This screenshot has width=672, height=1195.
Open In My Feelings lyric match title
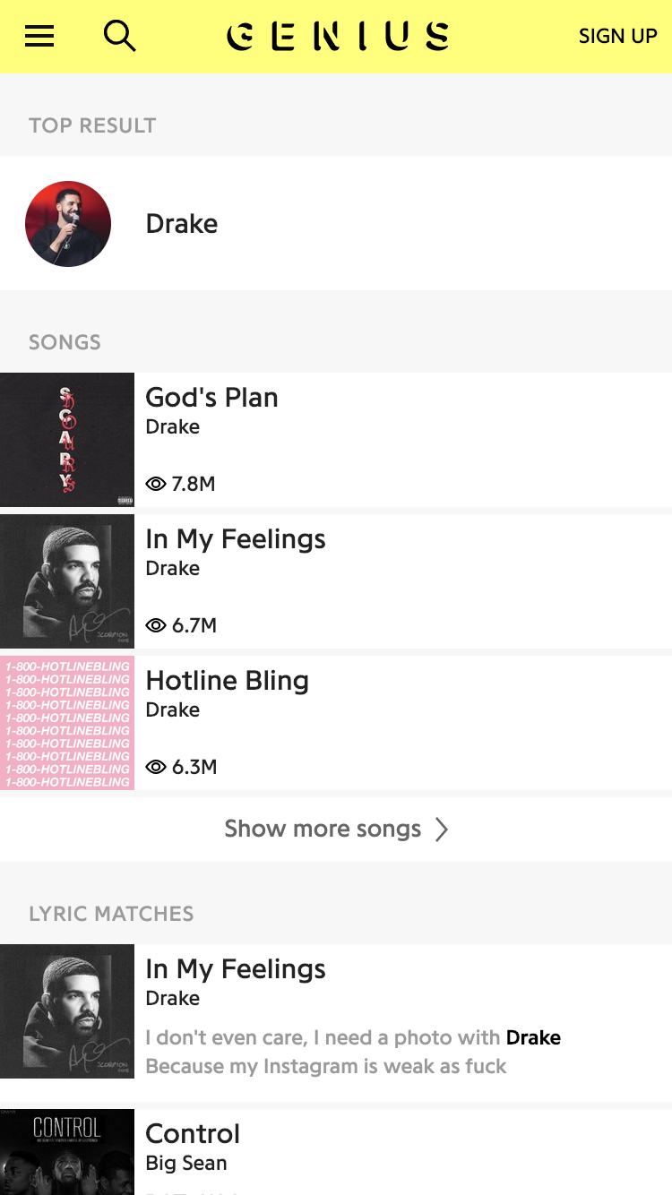click(236, 969)
